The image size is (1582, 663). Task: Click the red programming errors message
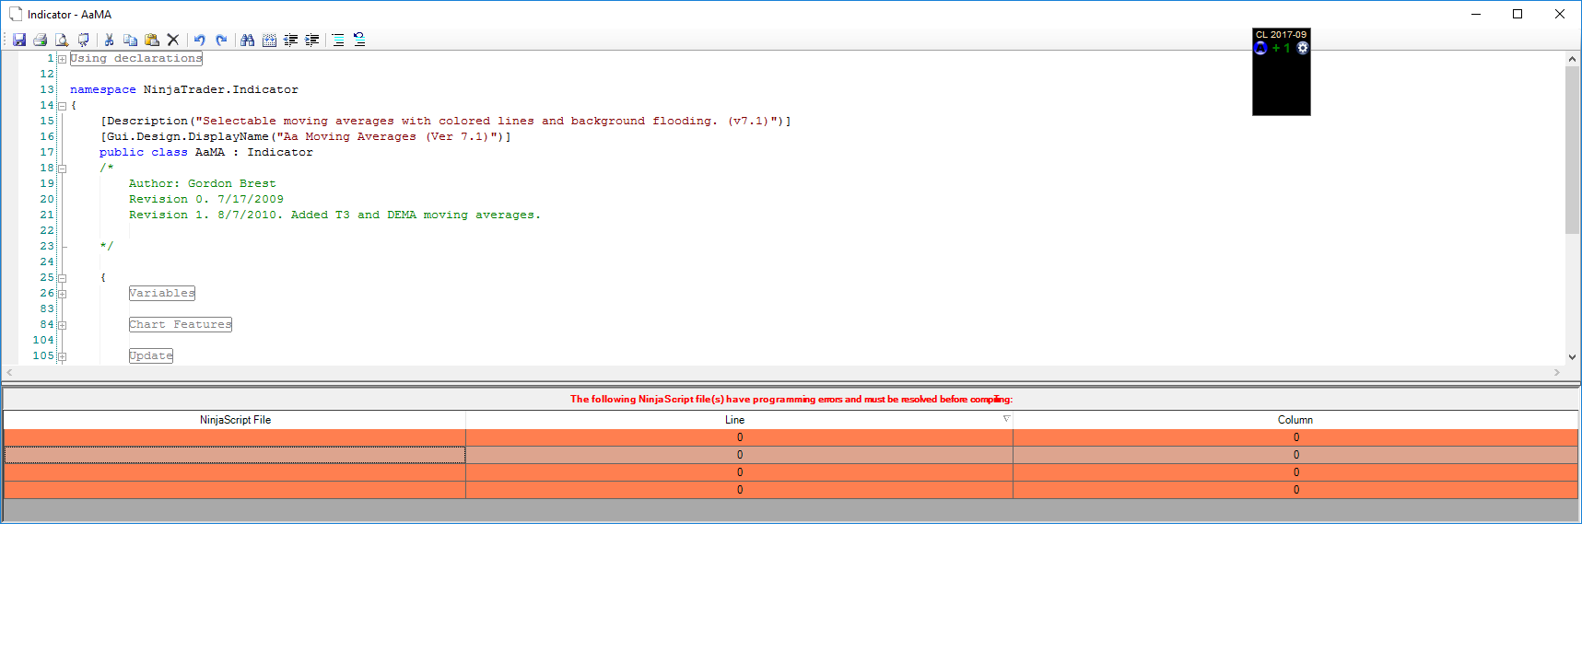tap(791, 400)
